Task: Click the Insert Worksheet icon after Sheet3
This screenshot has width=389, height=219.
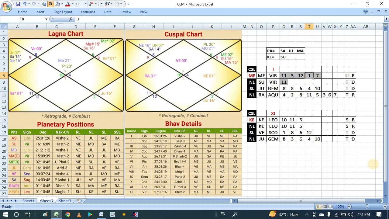Action: click(x=79, y=201)
